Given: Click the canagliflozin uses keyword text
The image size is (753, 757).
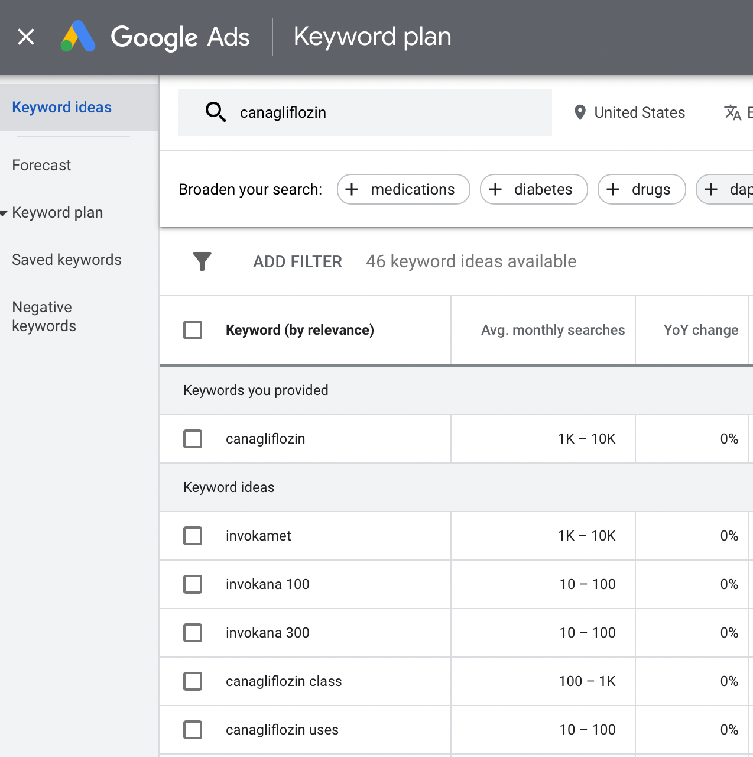Looking at the screenshot, I should click(x=282, y=730).
